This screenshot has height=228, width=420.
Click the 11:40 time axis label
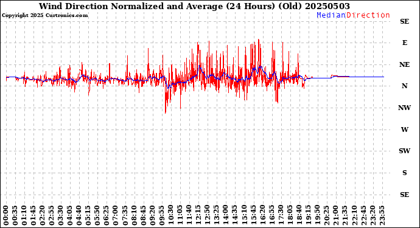[189, 215]
